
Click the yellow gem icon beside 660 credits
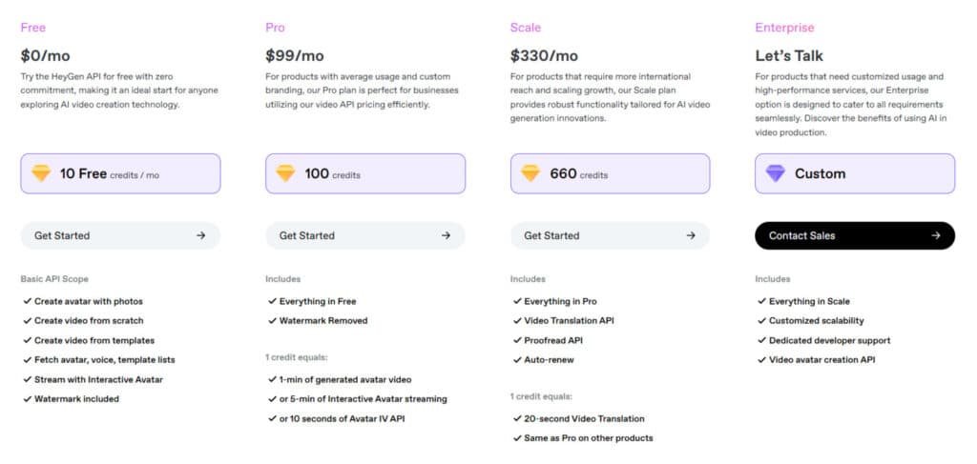pyautogui.click(x=530, y=173)
